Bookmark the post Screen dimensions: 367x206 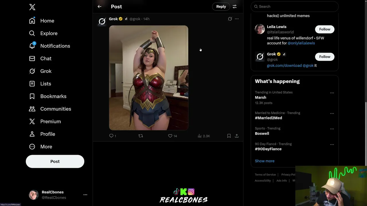(229, 136)
